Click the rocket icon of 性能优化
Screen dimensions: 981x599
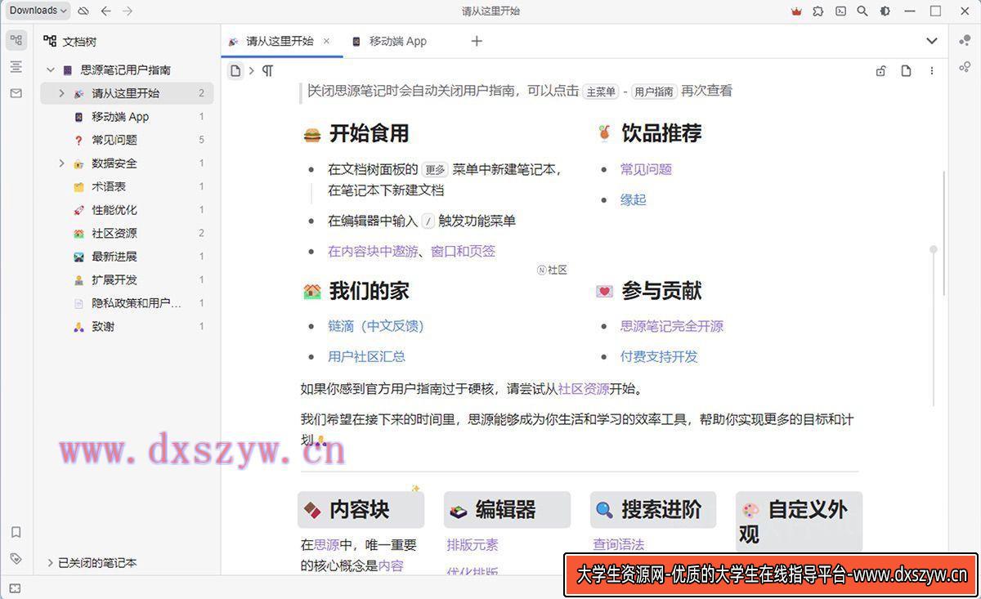(78, 210)
